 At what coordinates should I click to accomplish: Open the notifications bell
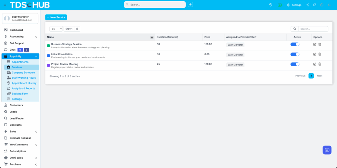[x=328, y=5]
